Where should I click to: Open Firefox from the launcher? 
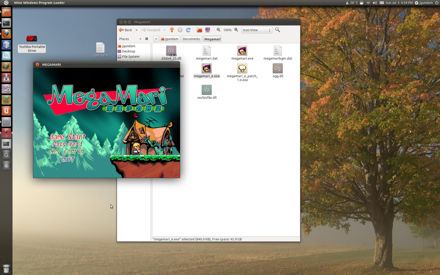(x=6, y=34)
